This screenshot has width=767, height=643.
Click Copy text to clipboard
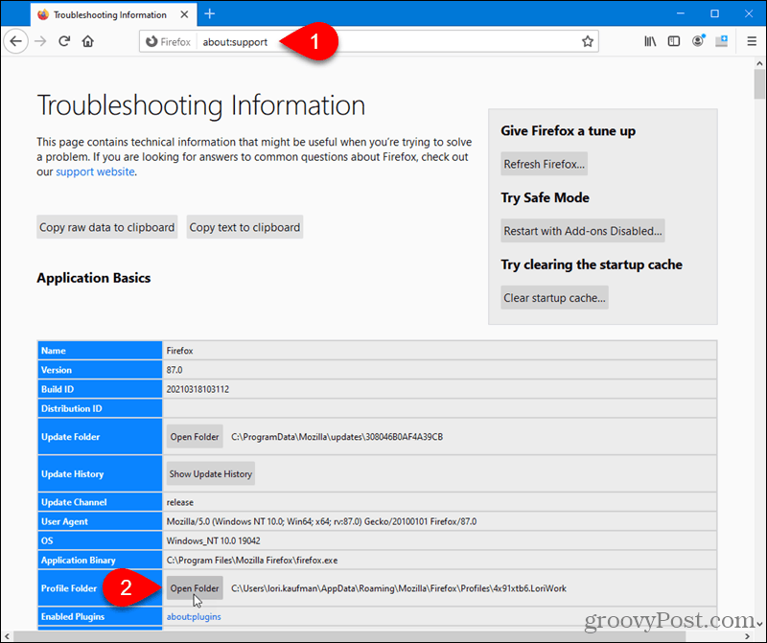[x=244, y=227]
